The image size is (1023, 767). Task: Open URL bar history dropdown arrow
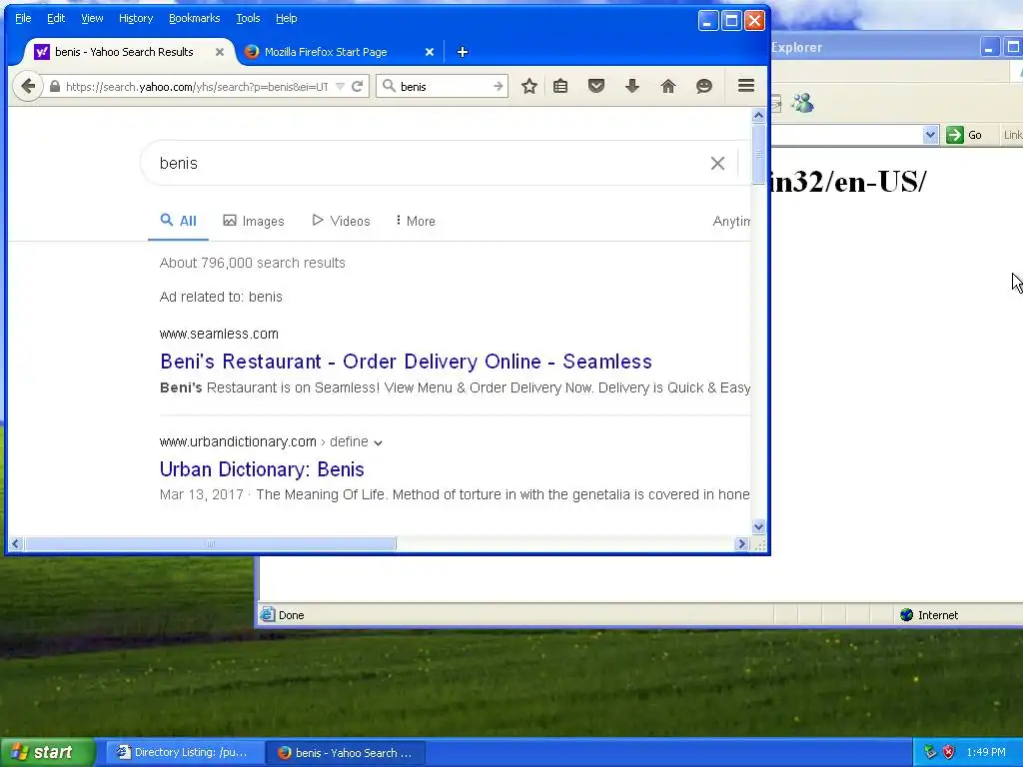click(x=340, y=86)
